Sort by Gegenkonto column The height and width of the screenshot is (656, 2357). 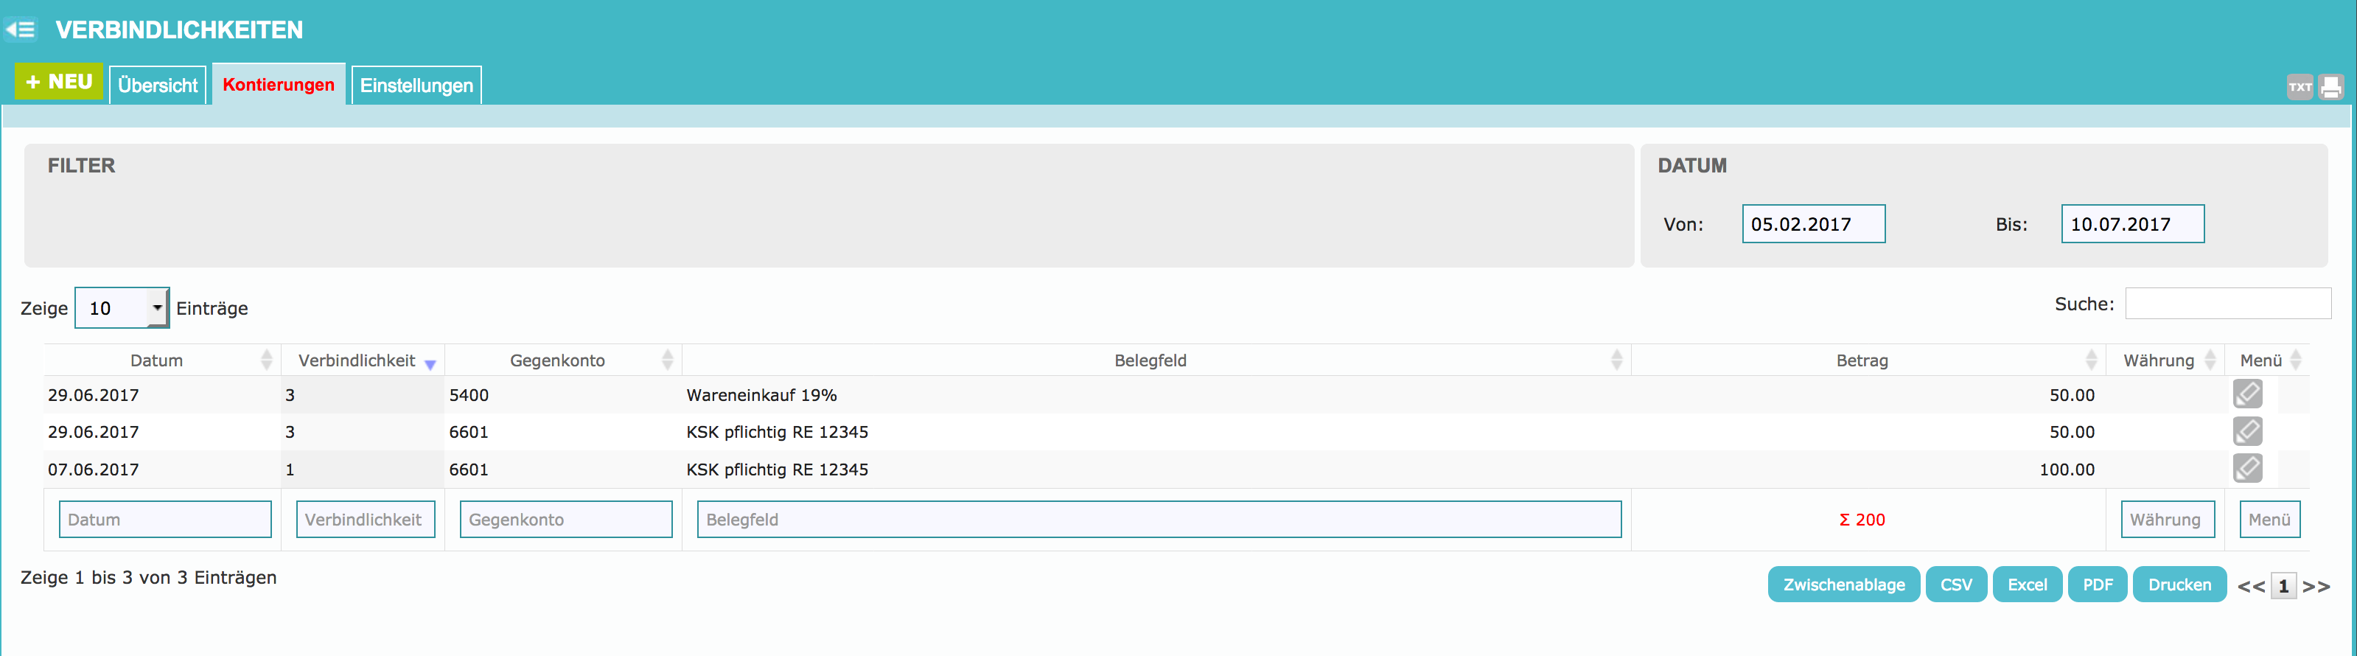coord(558,360)
